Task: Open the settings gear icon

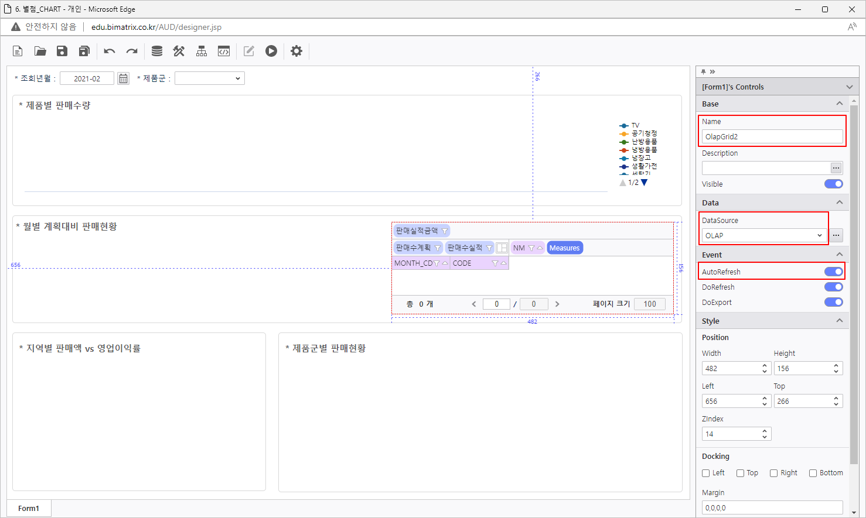Action: click(x=296, y=52)
